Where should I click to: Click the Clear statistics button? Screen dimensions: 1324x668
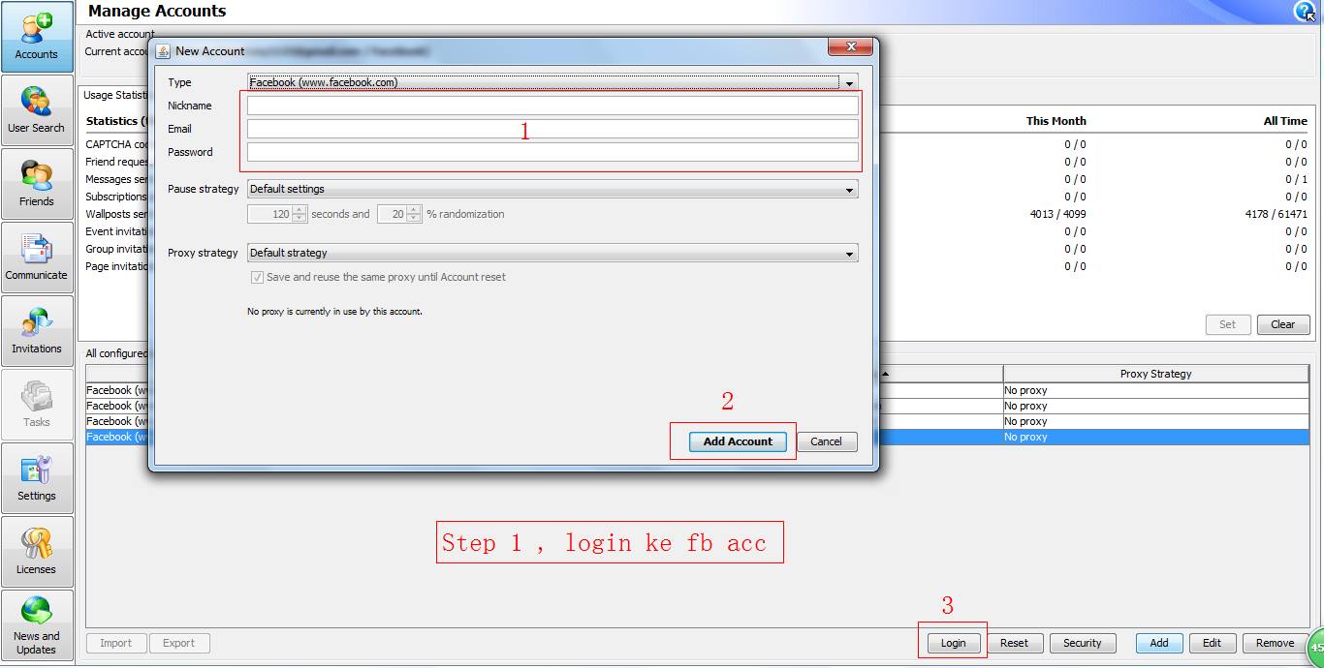tap(1282, 324)
